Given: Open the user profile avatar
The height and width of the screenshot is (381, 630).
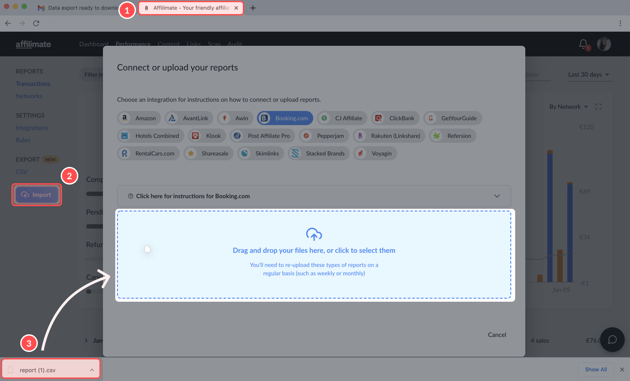Looking at the screenshot, I should coord(604,44).
